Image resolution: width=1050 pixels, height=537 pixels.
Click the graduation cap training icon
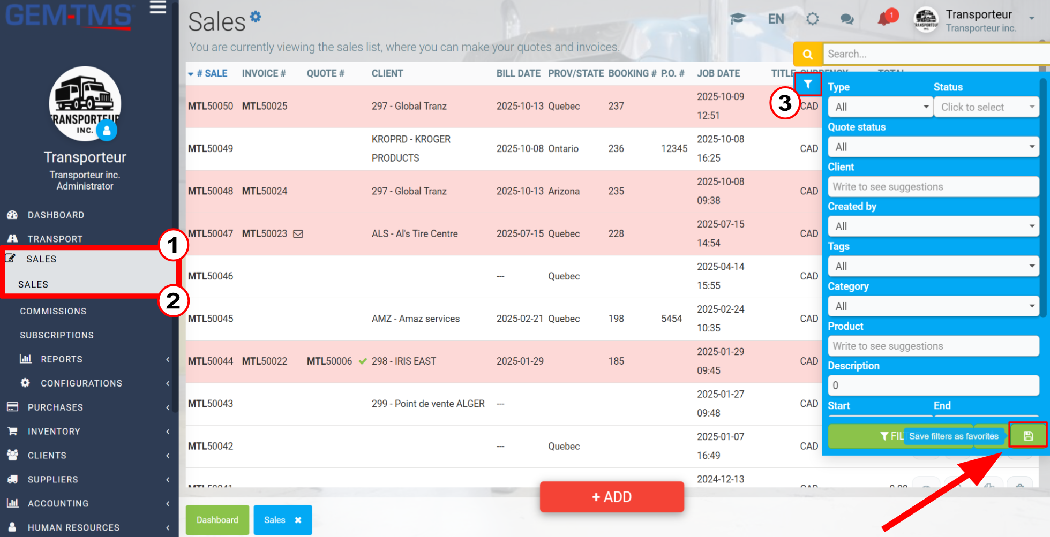tap(738, 19)
